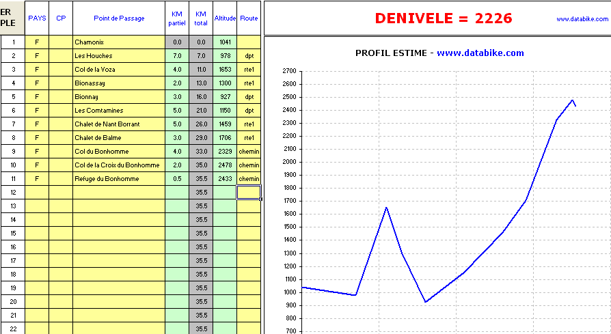Screen dimensions: 611x334
Task: Select the Point de Passage column header
Action: tap(119, 18)
